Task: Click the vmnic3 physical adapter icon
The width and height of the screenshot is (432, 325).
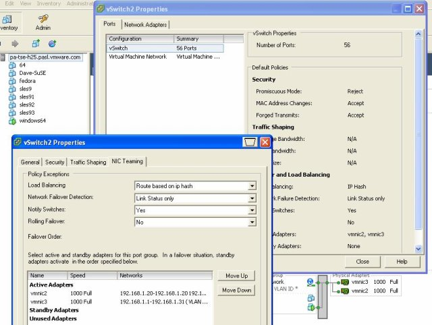Action: click(345, 282)
